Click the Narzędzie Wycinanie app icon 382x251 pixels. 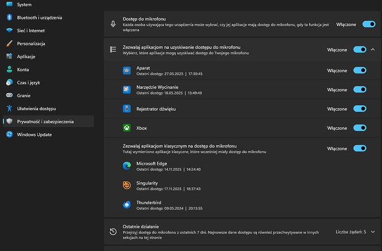pyautogui.click(x=126, y=89)
